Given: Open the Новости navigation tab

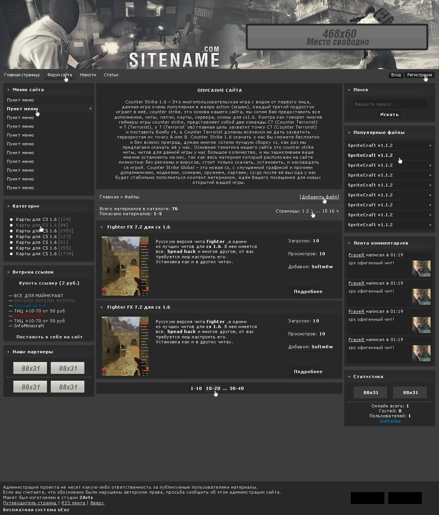Looking at the screenshot, I should (x=88, y=75).
